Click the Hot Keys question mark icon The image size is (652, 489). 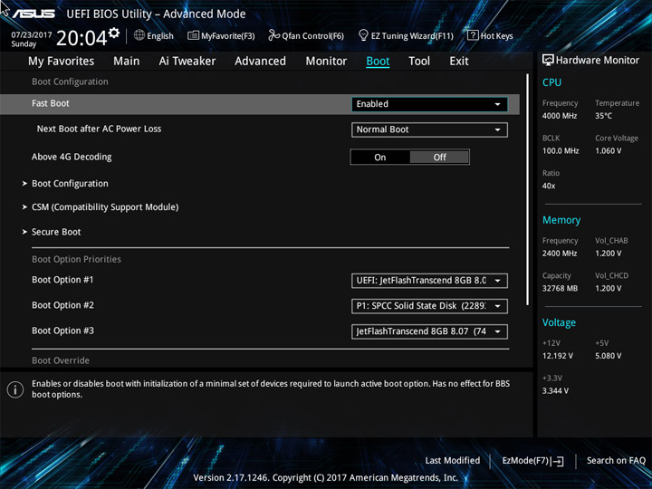click(473, 35)
